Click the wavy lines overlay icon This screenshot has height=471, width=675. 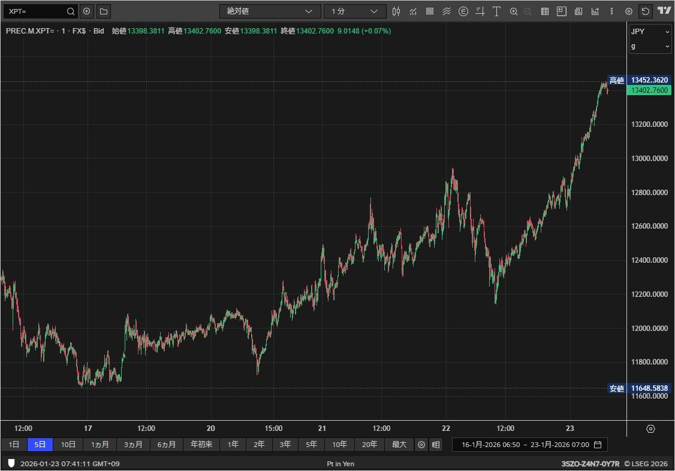pyautogui.click(x=447, y=11)
